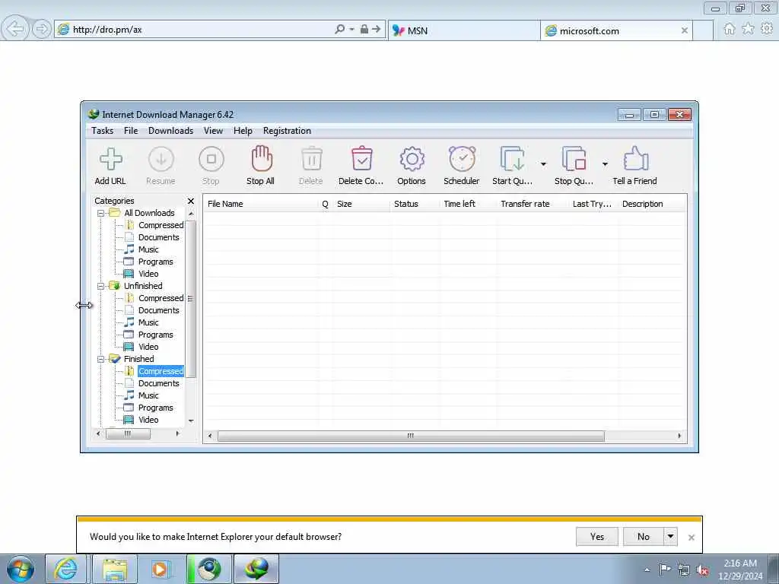The height and width of the screenshot is (584, 779).
Task: Select Documents under Unfinished
Action: coord(158,310)
